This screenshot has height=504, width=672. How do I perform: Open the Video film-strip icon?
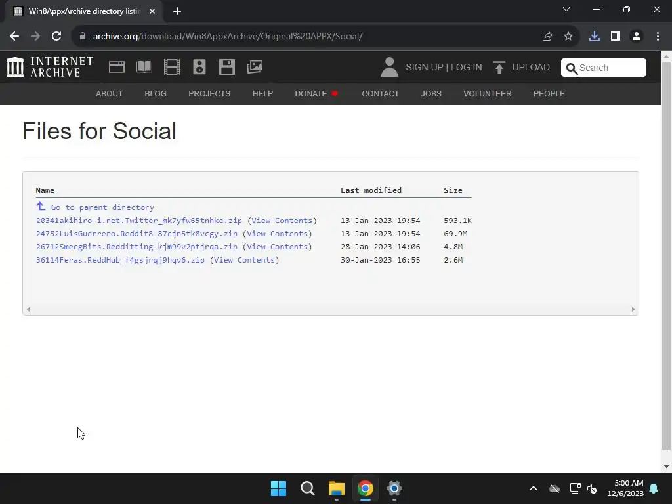[x=172, y=67]
